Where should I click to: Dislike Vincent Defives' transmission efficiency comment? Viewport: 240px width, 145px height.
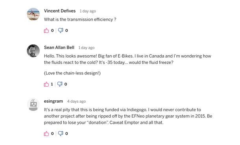pos(61,31)
